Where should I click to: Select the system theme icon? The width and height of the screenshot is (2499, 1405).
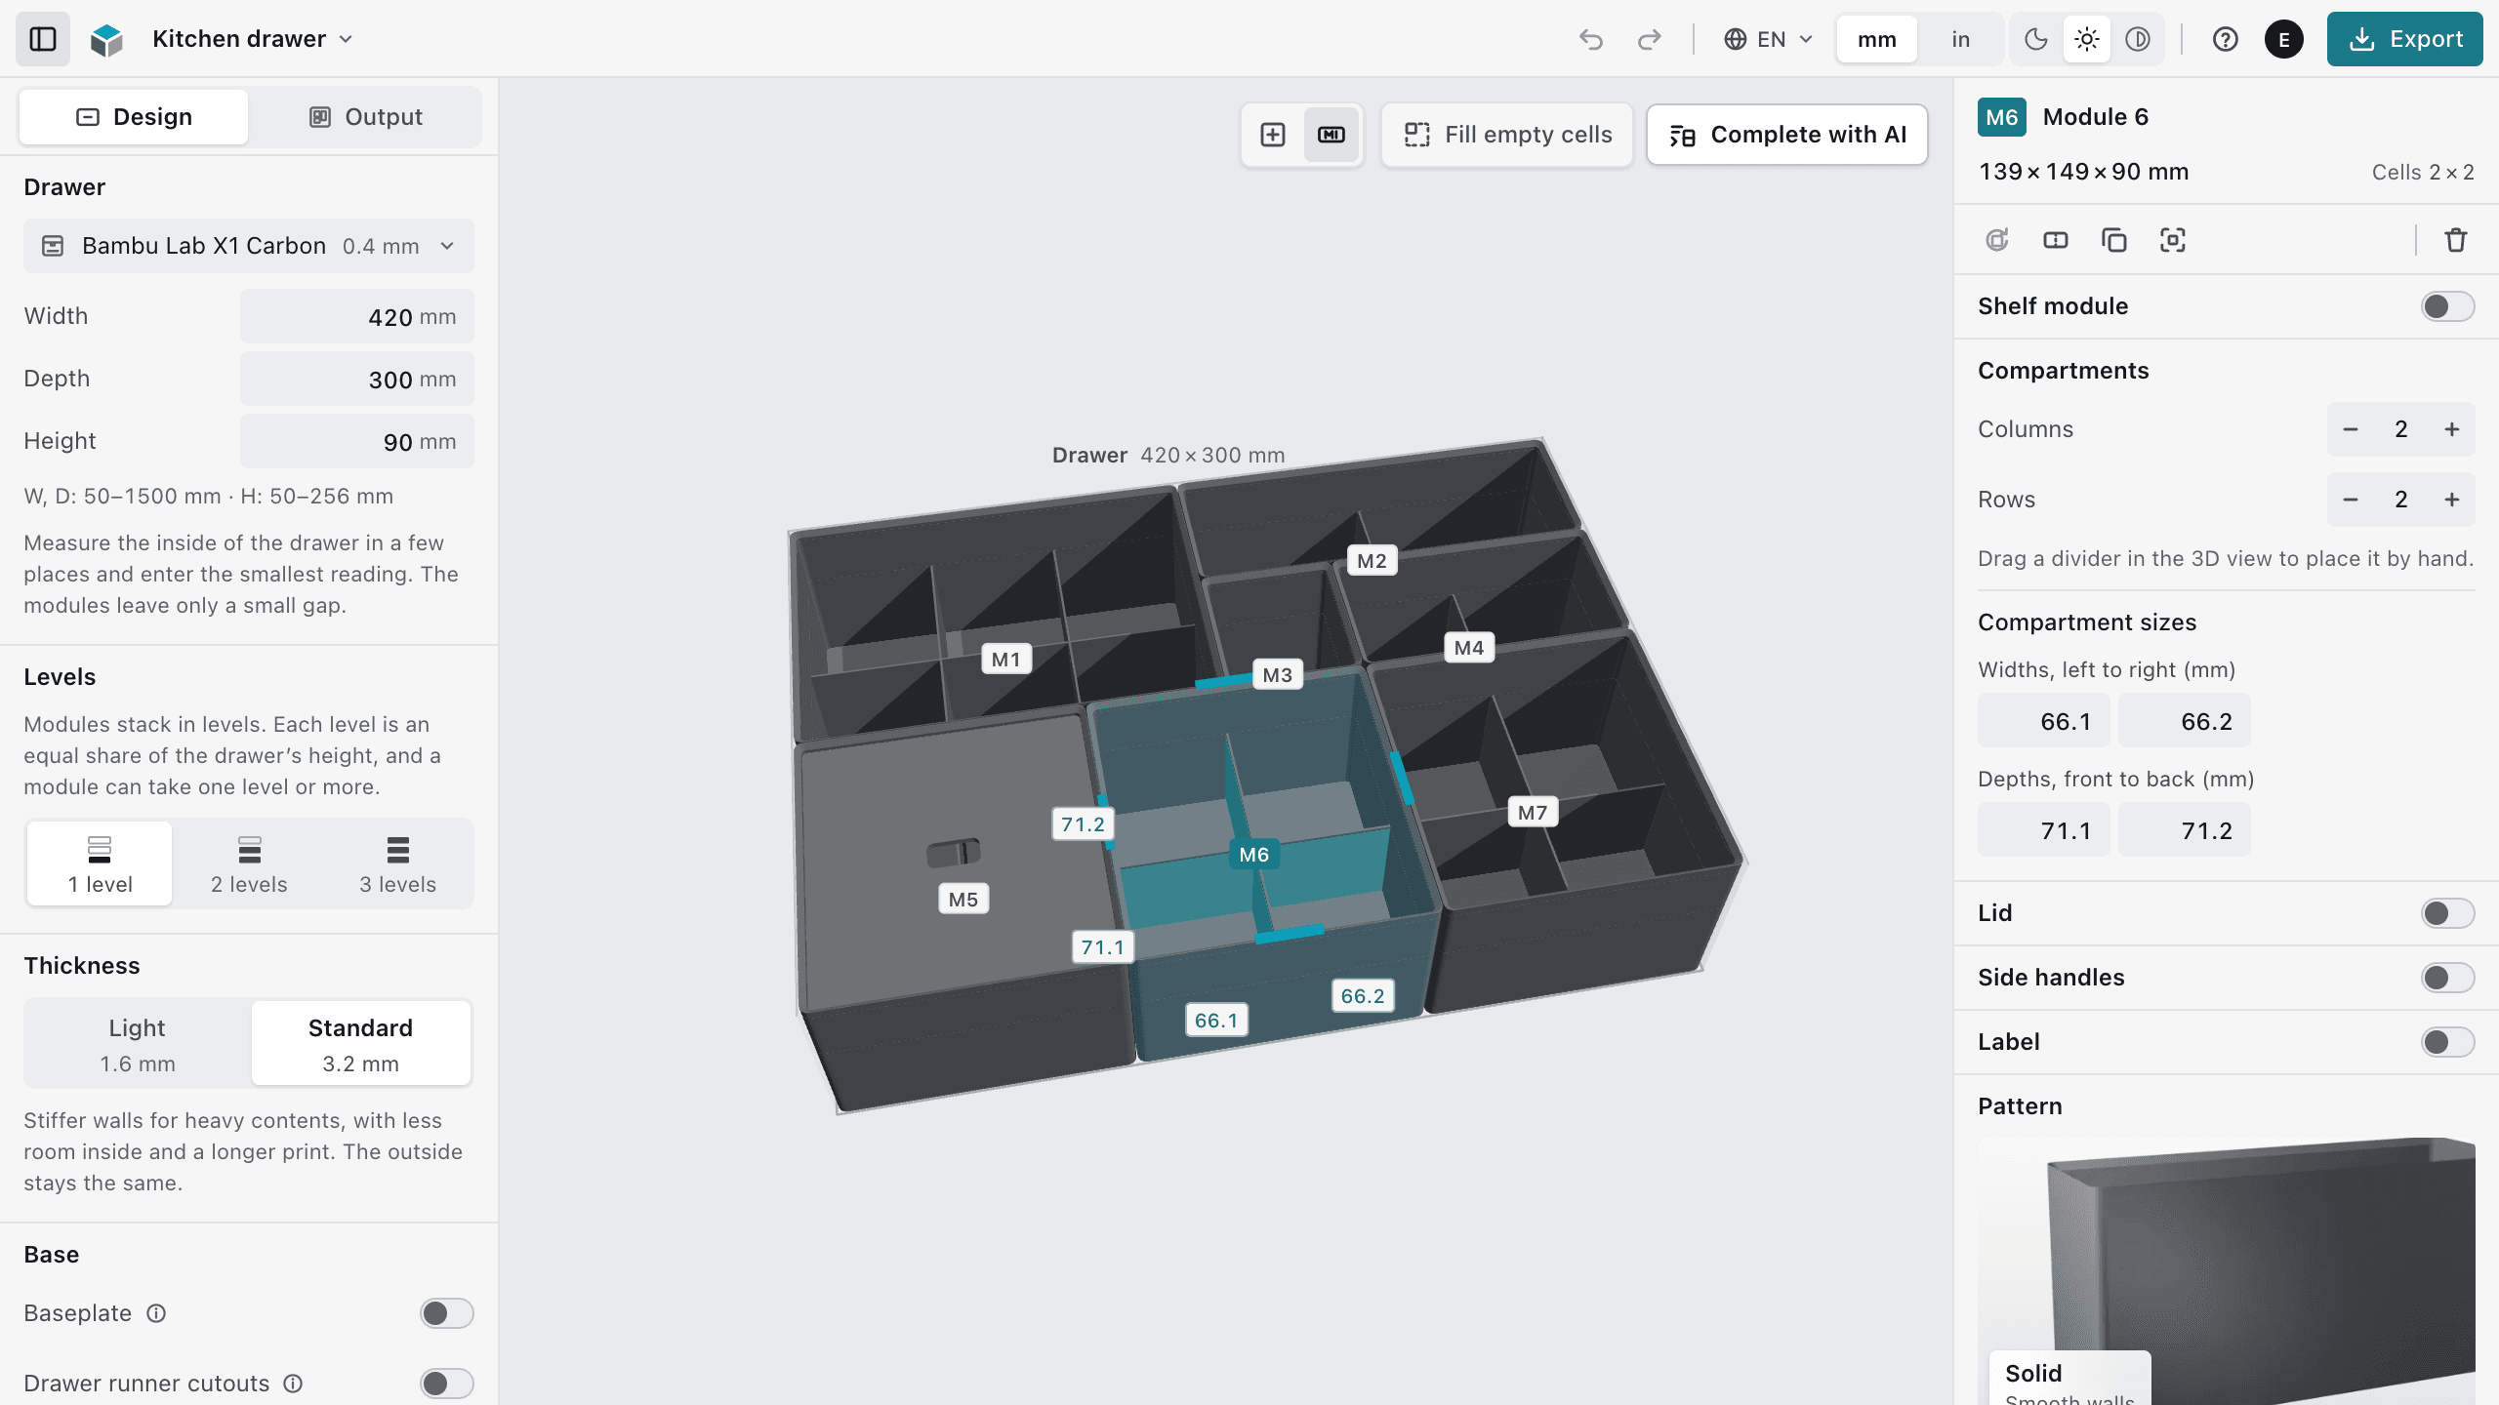(x=2138, y=39)
